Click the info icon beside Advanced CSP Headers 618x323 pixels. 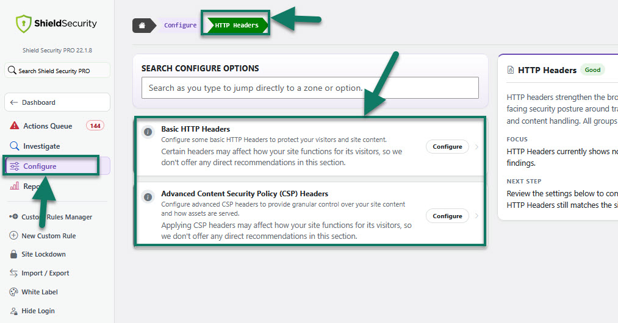[x=148, y=197]
